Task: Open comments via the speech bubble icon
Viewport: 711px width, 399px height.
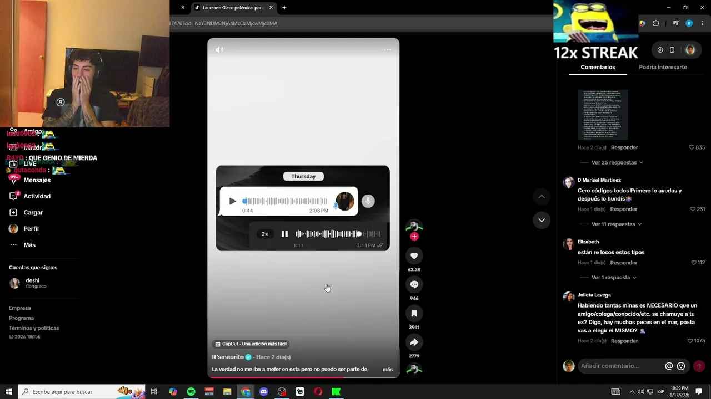Action: click(414, 284)
